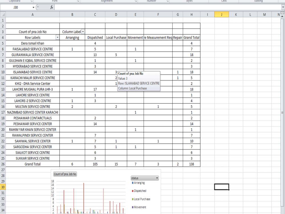Image resolution: width=285 pixels, height=214 pixels.
Task: Open the Clipboard dialog launcher icon
Action: click(x=32, y=1)
